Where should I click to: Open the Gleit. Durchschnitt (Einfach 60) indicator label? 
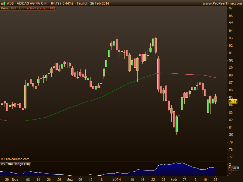(32, 8)
